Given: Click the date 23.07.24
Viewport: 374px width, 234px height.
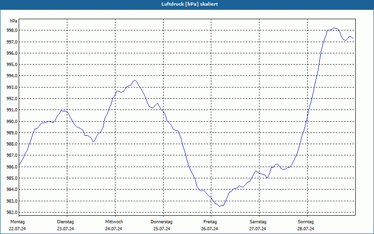Looking at the screenshot, I should point(65,229).
